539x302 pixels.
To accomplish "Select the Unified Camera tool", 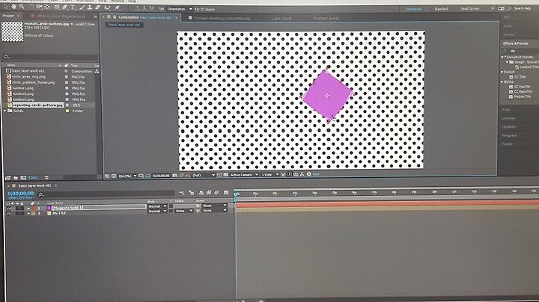I will tap(39, 7).
